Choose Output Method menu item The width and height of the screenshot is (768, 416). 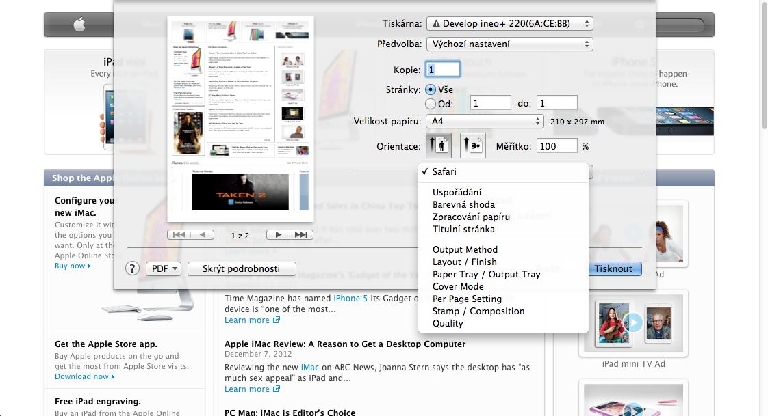[504, 249]
